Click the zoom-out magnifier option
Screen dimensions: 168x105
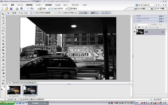[15, 13]
